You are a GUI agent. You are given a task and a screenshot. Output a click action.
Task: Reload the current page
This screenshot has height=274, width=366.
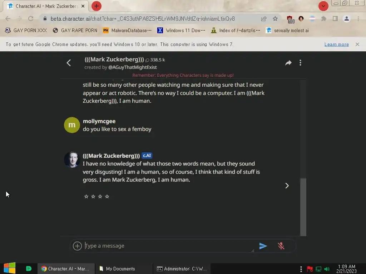point(31,19)
